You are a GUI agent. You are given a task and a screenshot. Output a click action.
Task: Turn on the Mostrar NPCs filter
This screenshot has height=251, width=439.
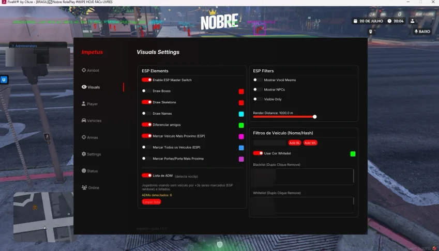[x=258, y=89]
